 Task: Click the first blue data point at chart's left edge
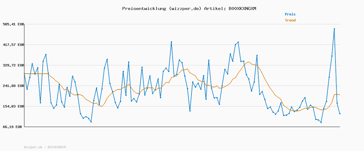pyautogui.click(x=25, y=74)
